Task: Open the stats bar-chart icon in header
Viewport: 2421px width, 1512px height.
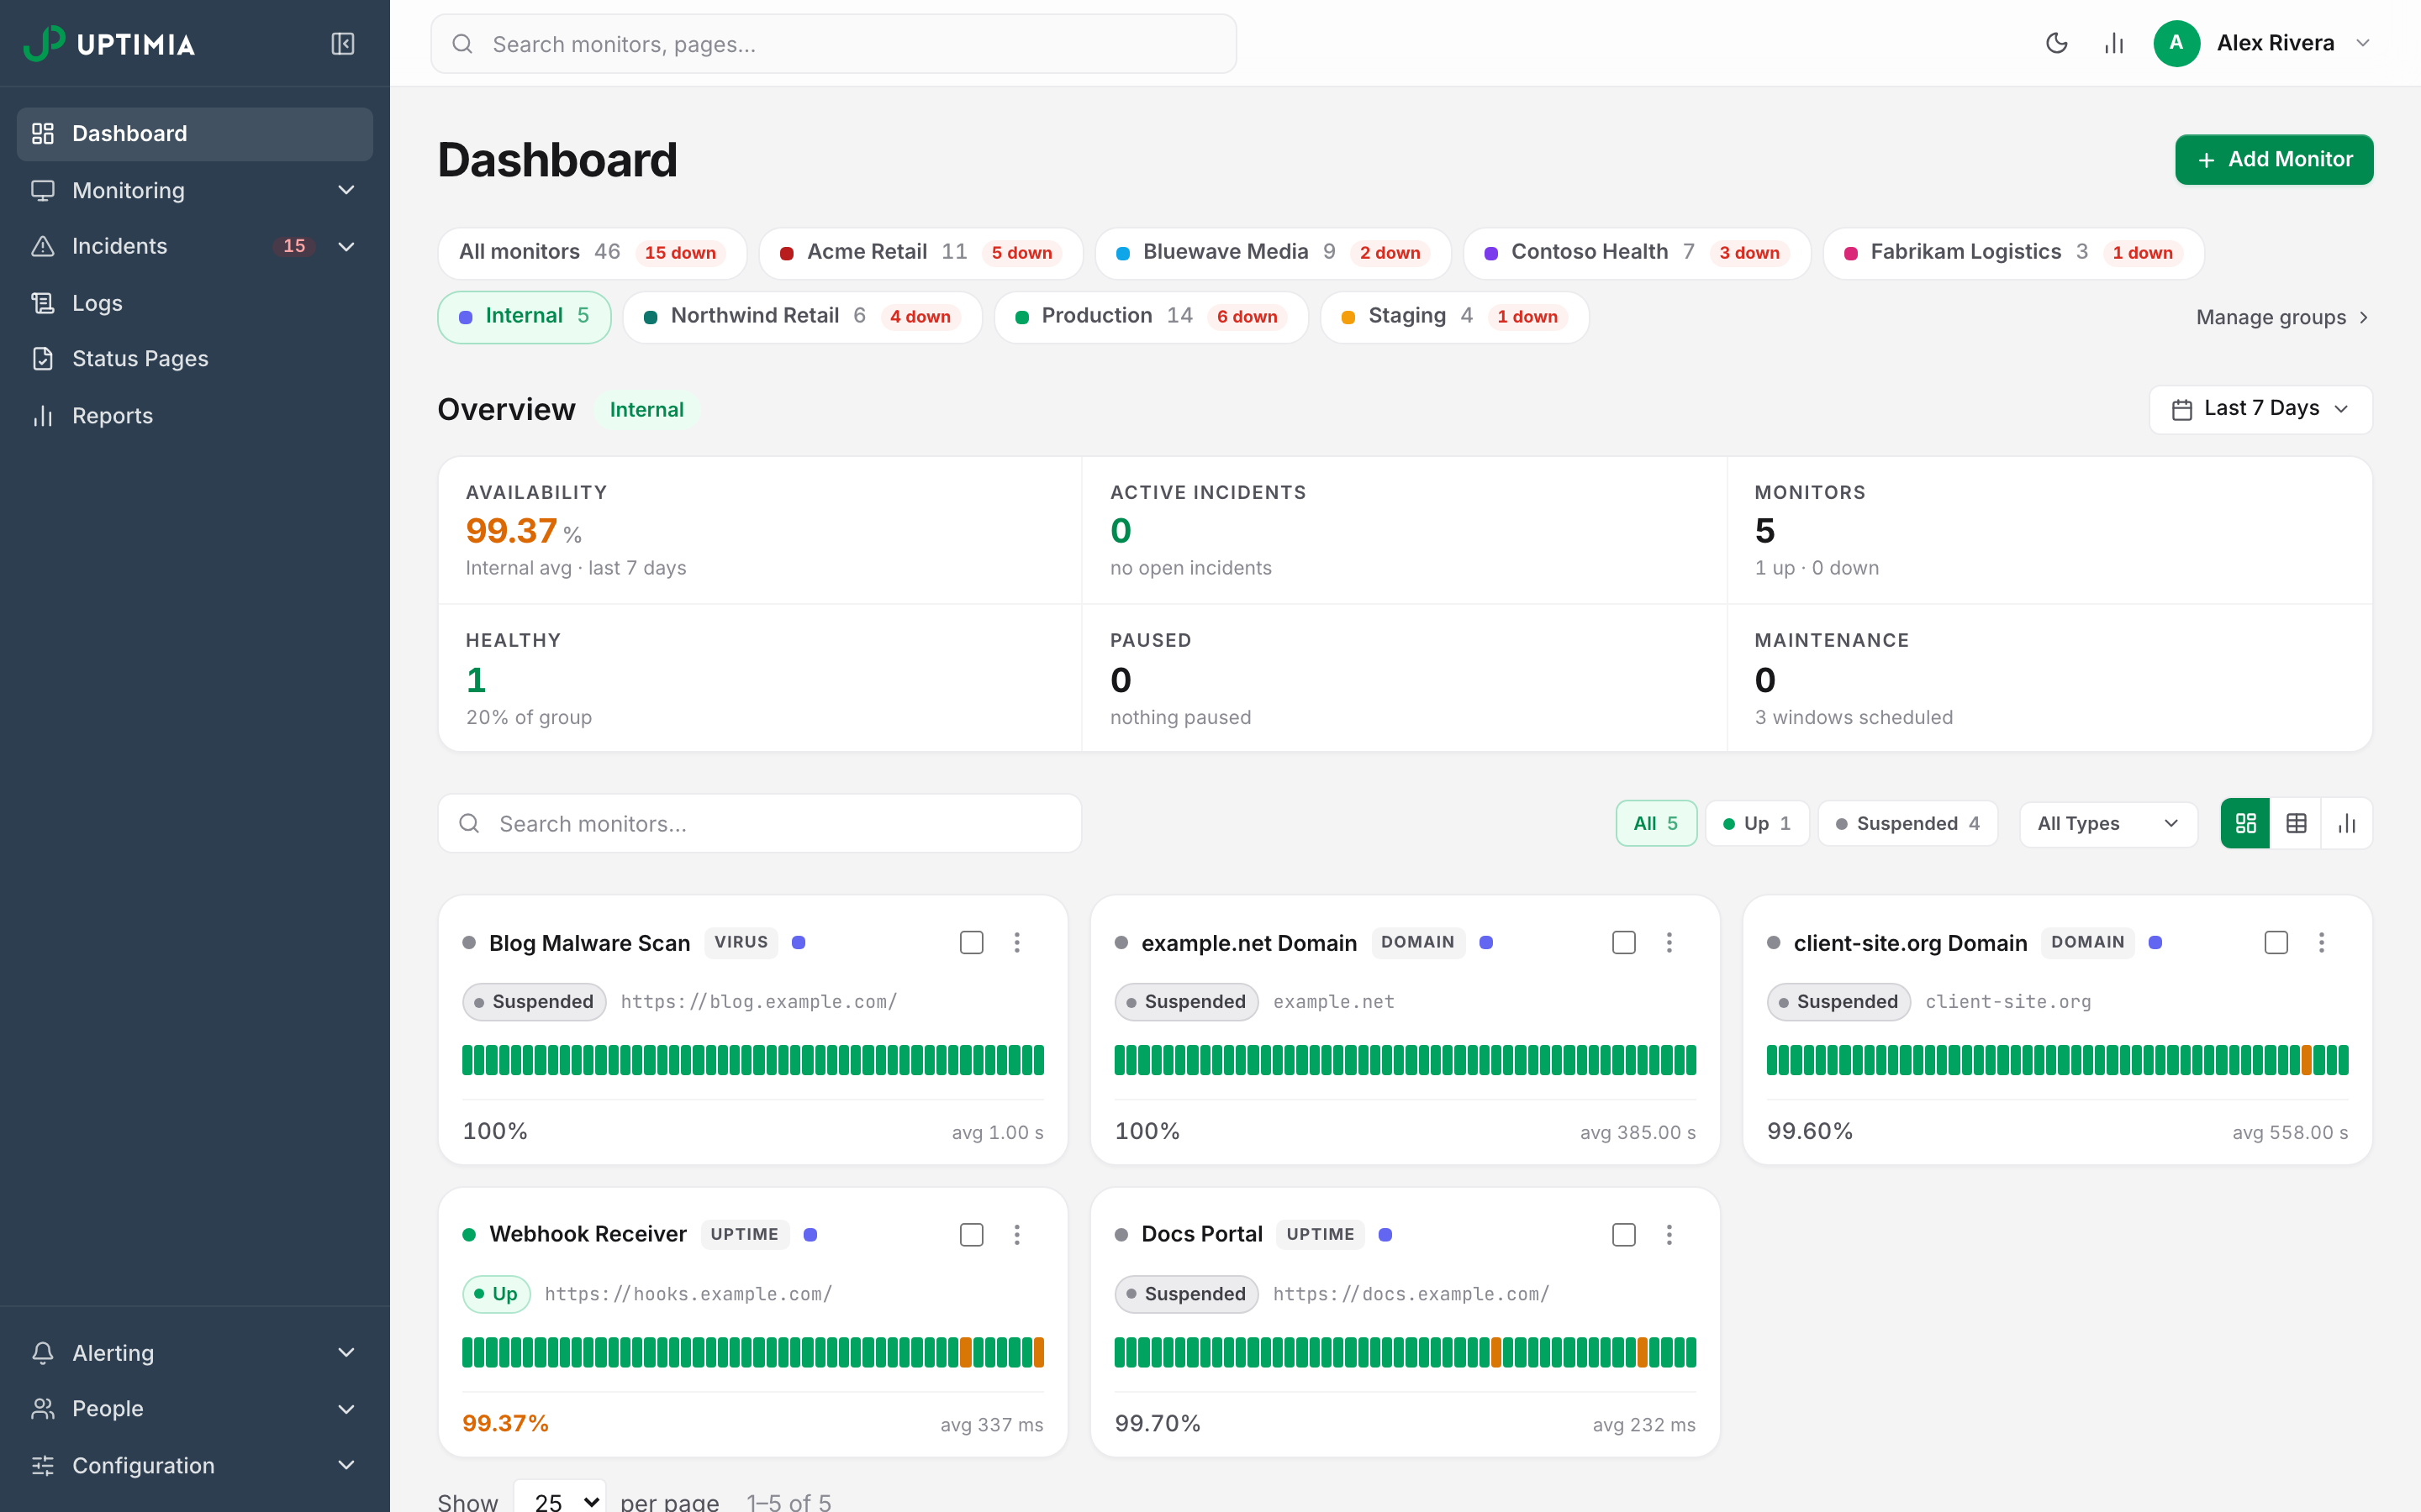Action: (2112, 43)
